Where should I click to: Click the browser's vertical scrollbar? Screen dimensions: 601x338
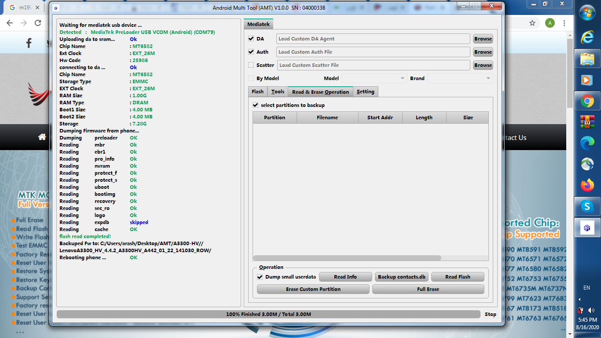click(570, 73)
